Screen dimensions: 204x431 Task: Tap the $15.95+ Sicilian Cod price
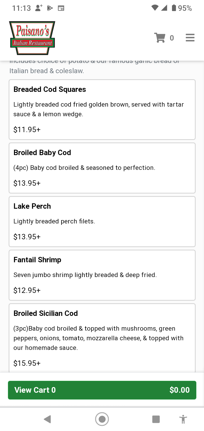click(x=27, y=363)
